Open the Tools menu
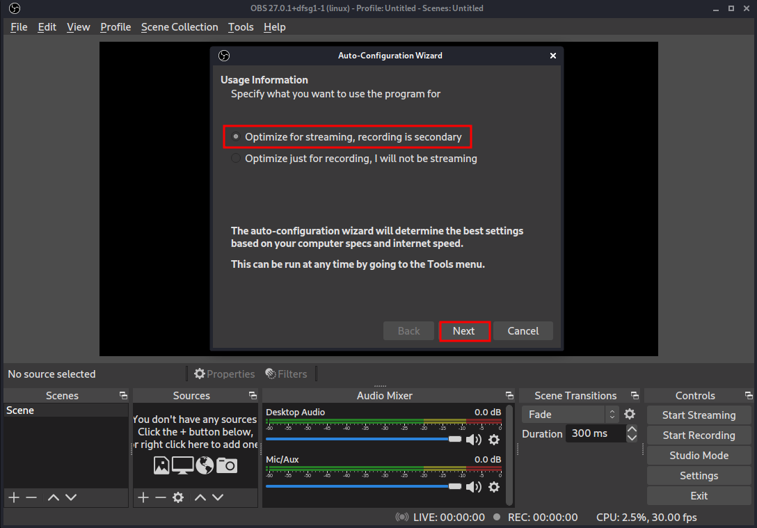Image resolution: width=757 pixels, height=528 pixels. coord(241,27)
